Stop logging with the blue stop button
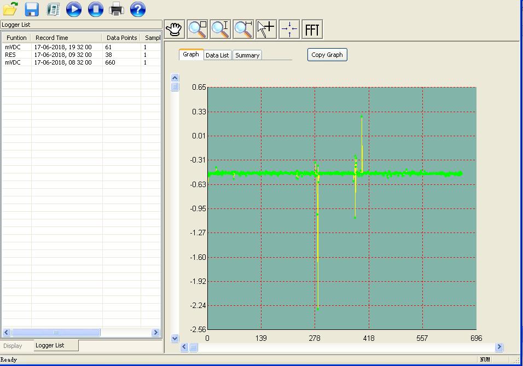This screenshot has height=366, width=523. coord(96,9)
